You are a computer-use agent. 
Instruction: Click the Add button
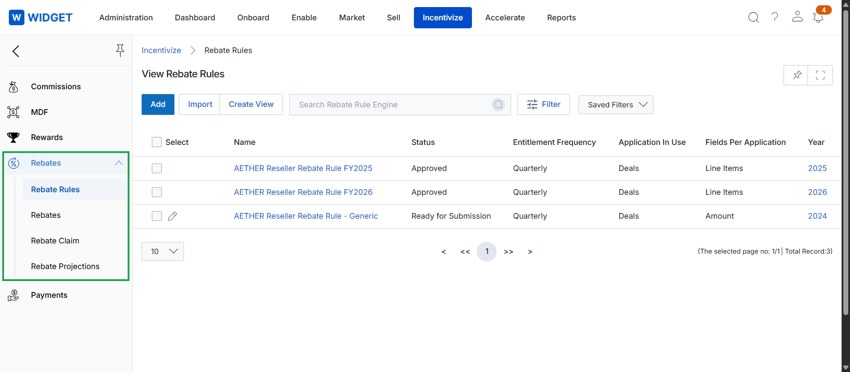158,104
